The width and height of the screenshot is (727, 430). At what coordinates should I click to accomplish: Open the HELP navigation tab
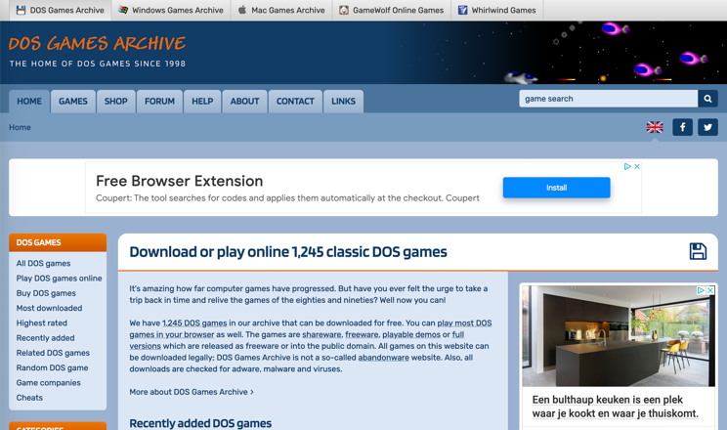[x=202, y=101]
